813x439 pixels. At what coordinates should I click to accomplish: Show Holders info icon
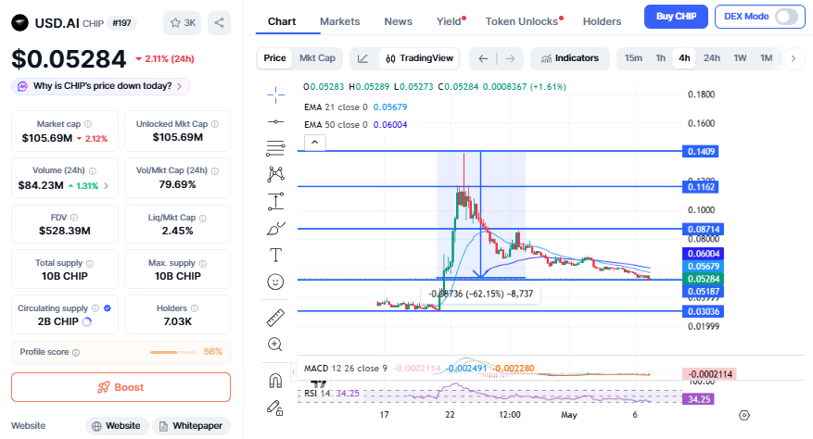coord(195,308)
